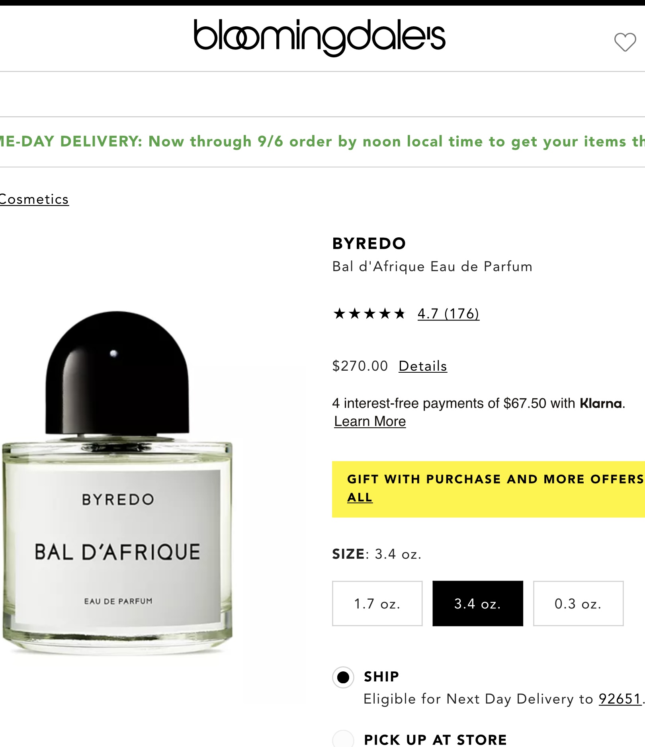Choose the 1.7 oz. size
The image size is (645, 747).
point(377,604)
